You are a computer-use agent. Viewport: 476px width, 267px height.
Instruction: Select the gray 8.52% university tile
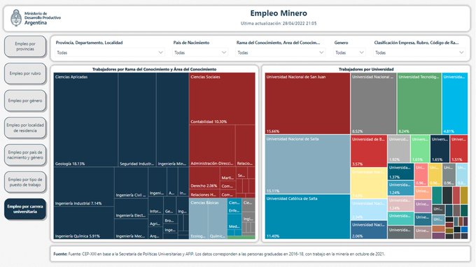373,103
